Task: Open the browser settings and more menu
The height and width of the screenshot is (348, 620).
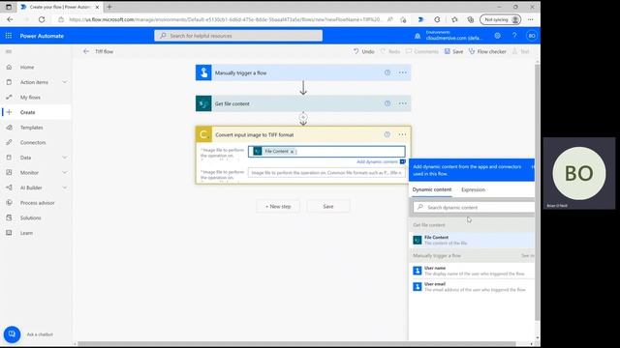Action: coord(531,19)
